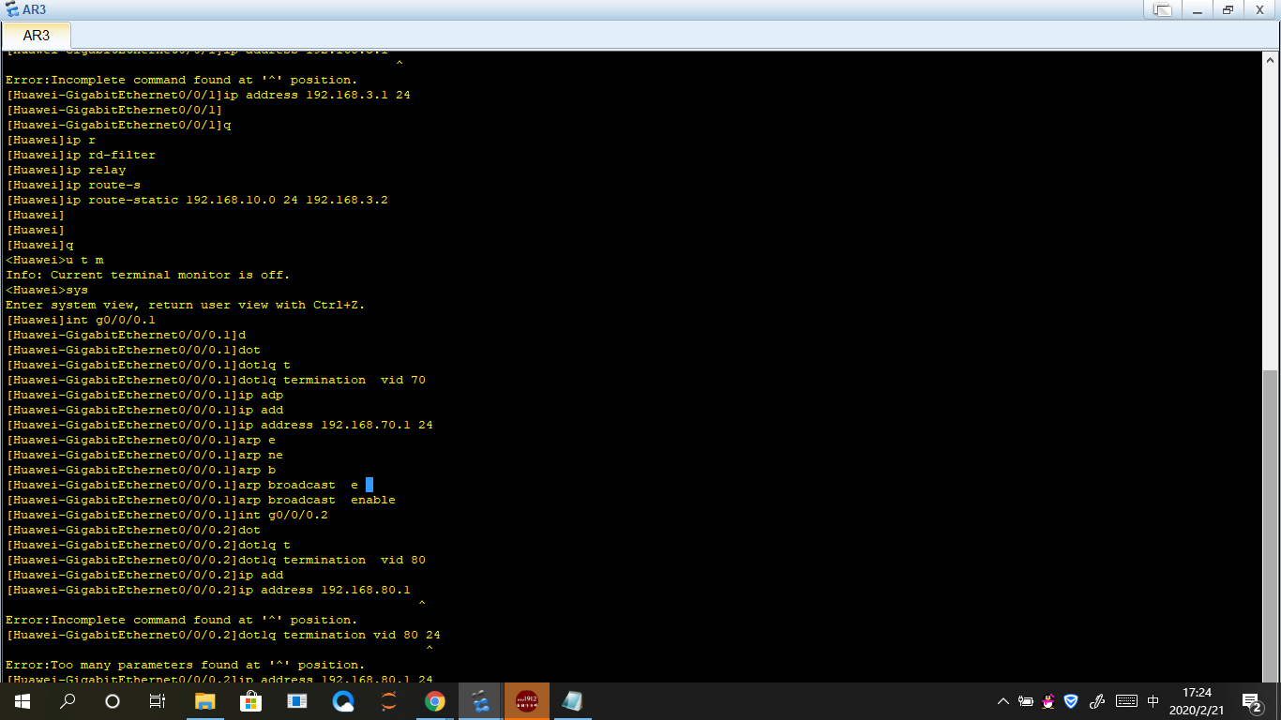The image size is (1281, 720).
Task: Click the route-static 192.168.10.0 command line
Action: coord(197,200)
